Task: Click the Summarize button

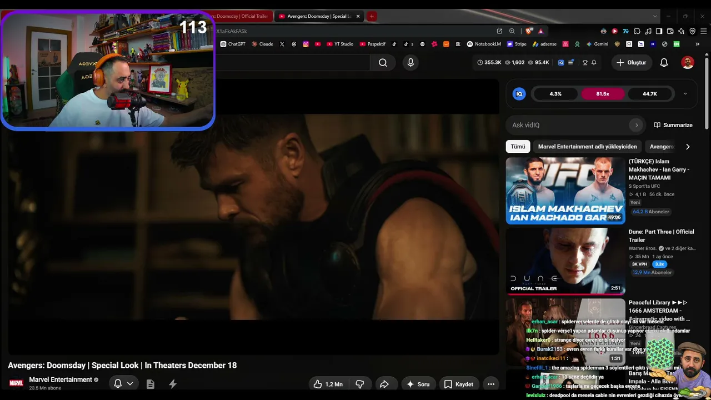Action: click(673, 125)
